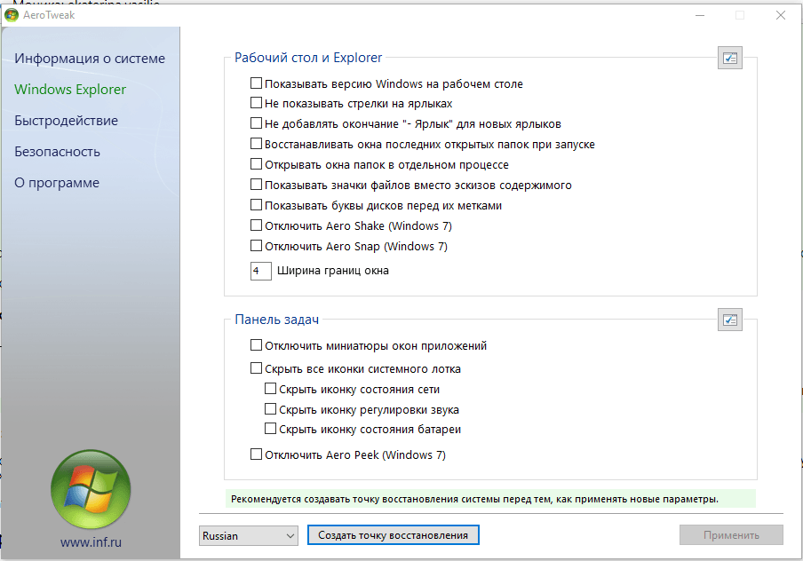Viewport: 803px width, 561px height.
Task: Enable Показывать версию Windows на рабочем столе
Action: click(257, 83)
